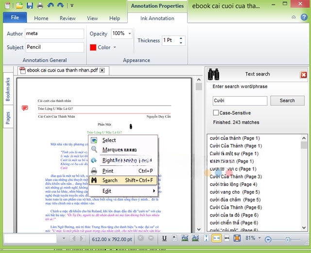Click the red Color swatch
311x253 pixels.
[x=93, y=48]
